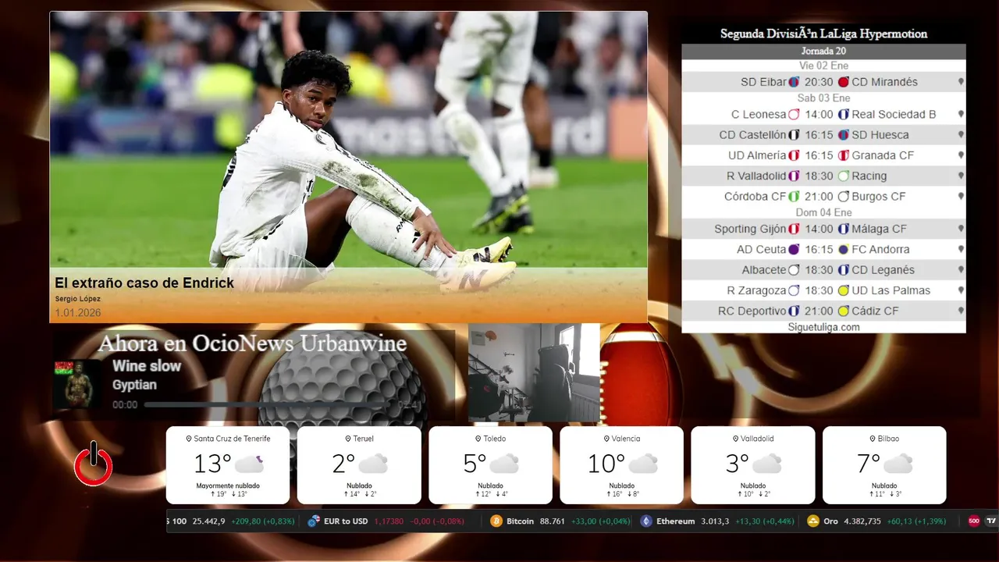Click the Ethereum icon in ticker

pyautogui.click(x=646, y=521)
